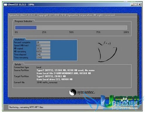146x113 pixels.
Task: Minimize the Ghost32 window
Action: click(x=132, y=4)
